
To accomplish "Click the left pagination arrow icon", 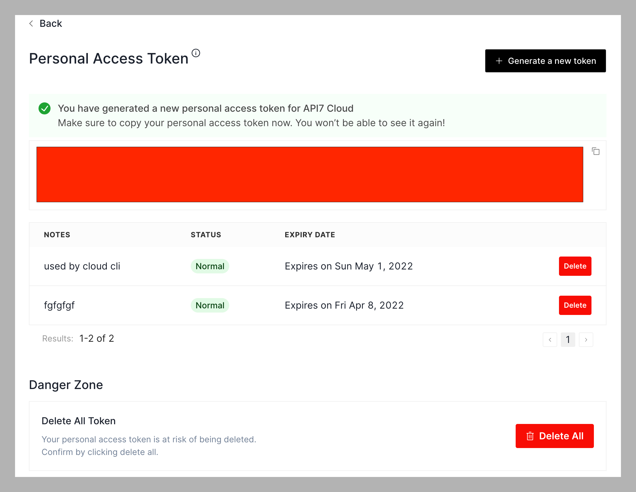I will 550,340.
